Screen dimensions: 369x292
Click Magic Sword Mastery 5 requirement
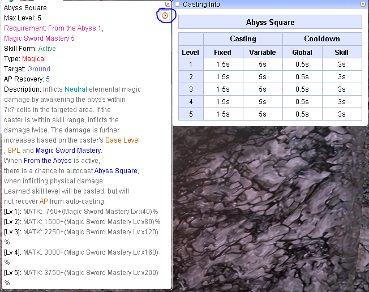click(x=39, y=38)
